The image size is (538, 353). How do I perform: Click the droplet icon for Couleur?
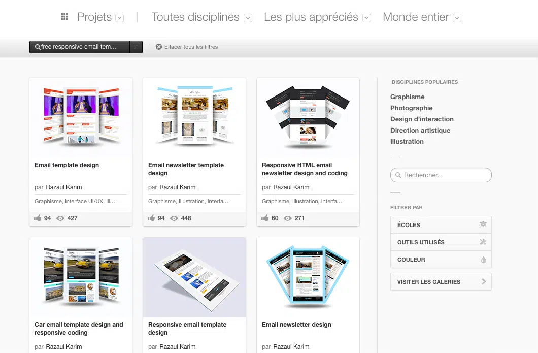(483, 260)
